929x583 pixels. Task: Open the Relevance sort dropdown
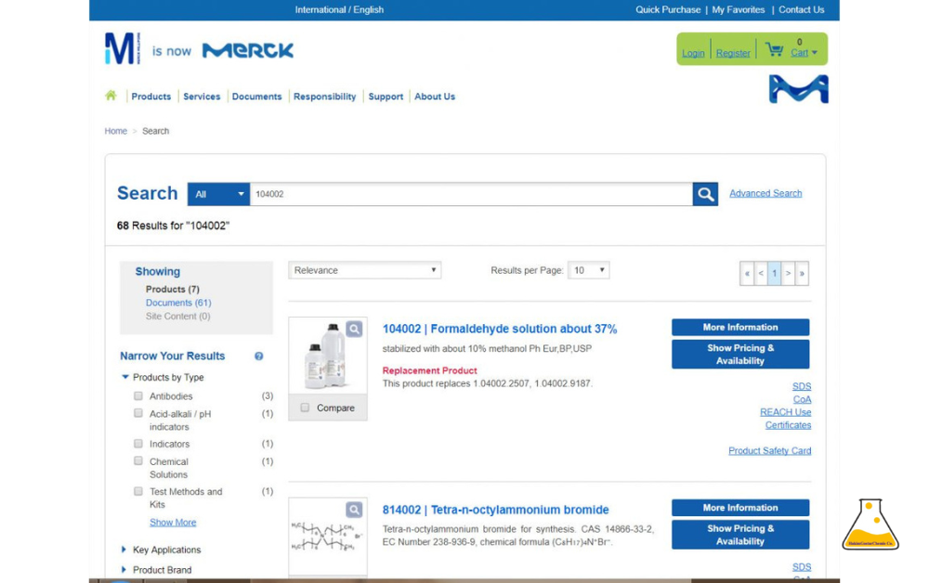click(x=365, y=270)
